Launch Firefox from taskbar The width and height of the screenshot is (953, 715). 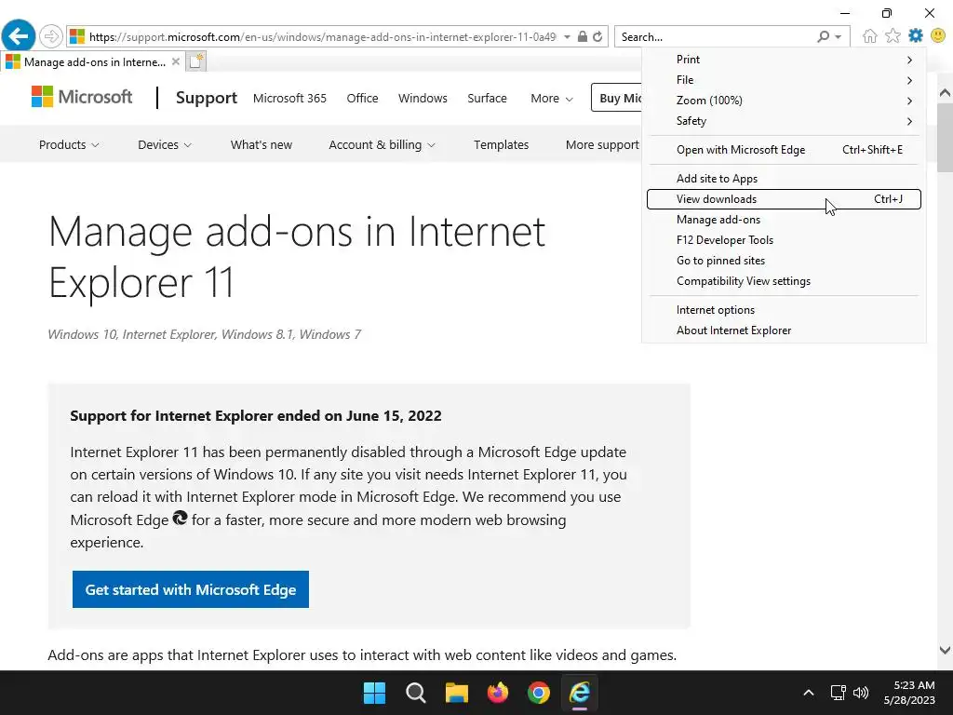498,693
